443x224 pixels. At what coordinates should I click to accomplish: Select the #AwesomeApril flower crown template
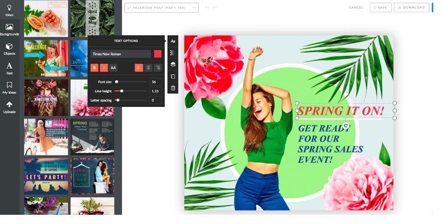[46, 98]
